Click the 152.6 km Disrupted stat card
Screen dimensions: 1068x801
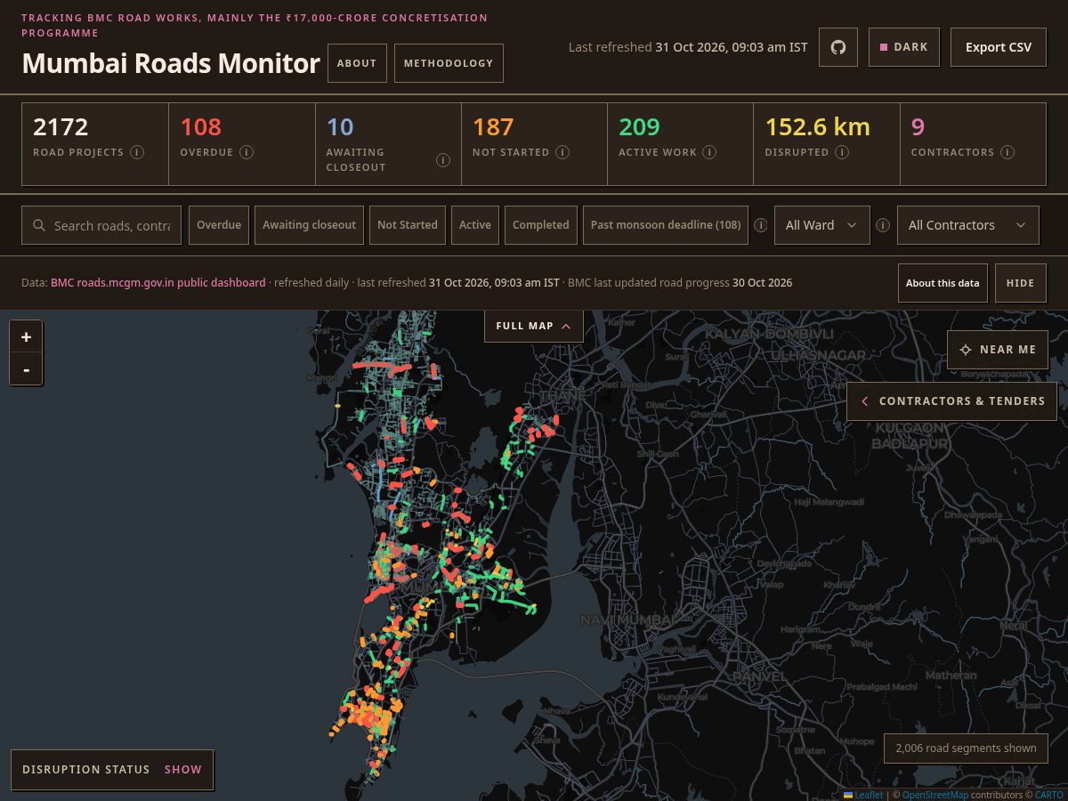click(827, 144)
